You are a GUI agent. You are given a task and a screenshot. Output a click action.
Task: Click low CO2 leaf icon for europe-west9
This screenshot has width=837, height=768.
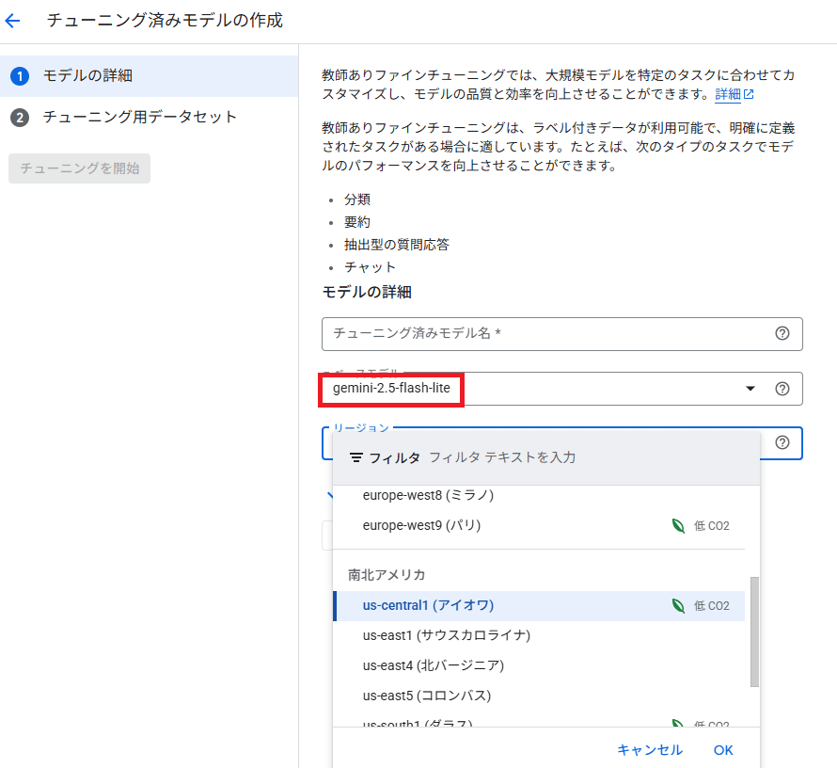tap(677, 525)
